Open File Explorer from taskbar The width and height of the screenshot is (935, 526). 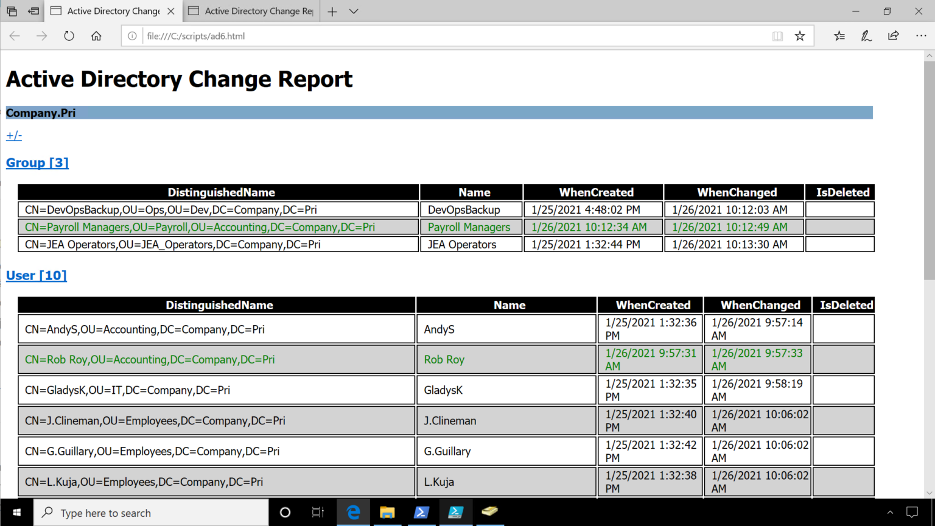tap(387, 513)
